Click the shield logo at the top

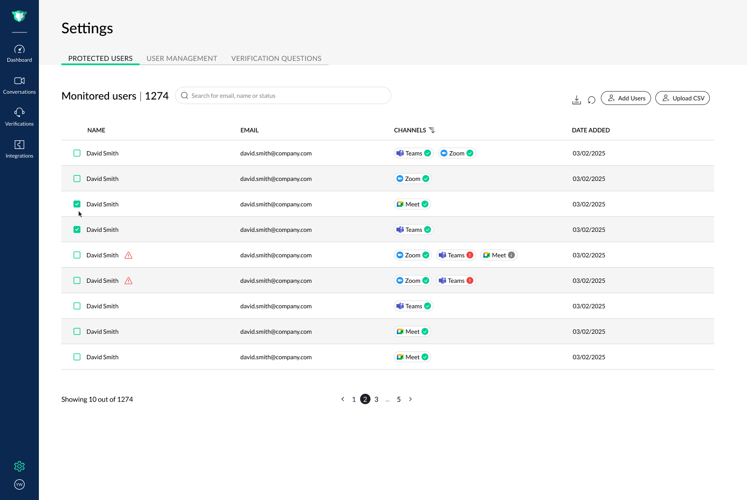pos(19,16)
